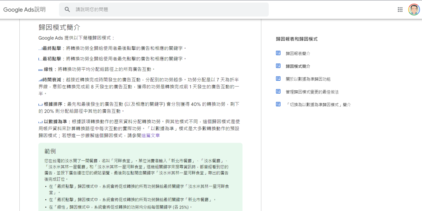This screenshot has width=422, height=211.
Task: Click the bold term 最終點擊
Action: [x=52, y=49]
